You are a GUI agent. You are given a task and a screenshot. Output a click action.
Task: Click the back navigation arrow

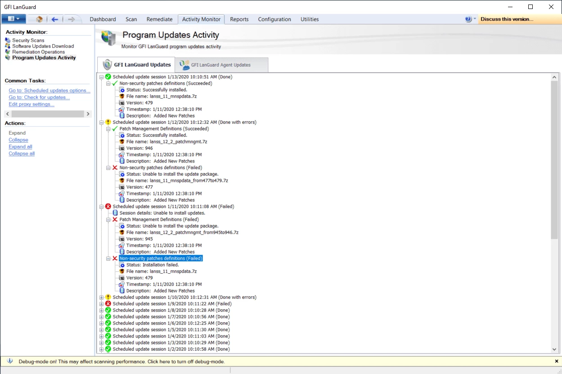(54, 19)
